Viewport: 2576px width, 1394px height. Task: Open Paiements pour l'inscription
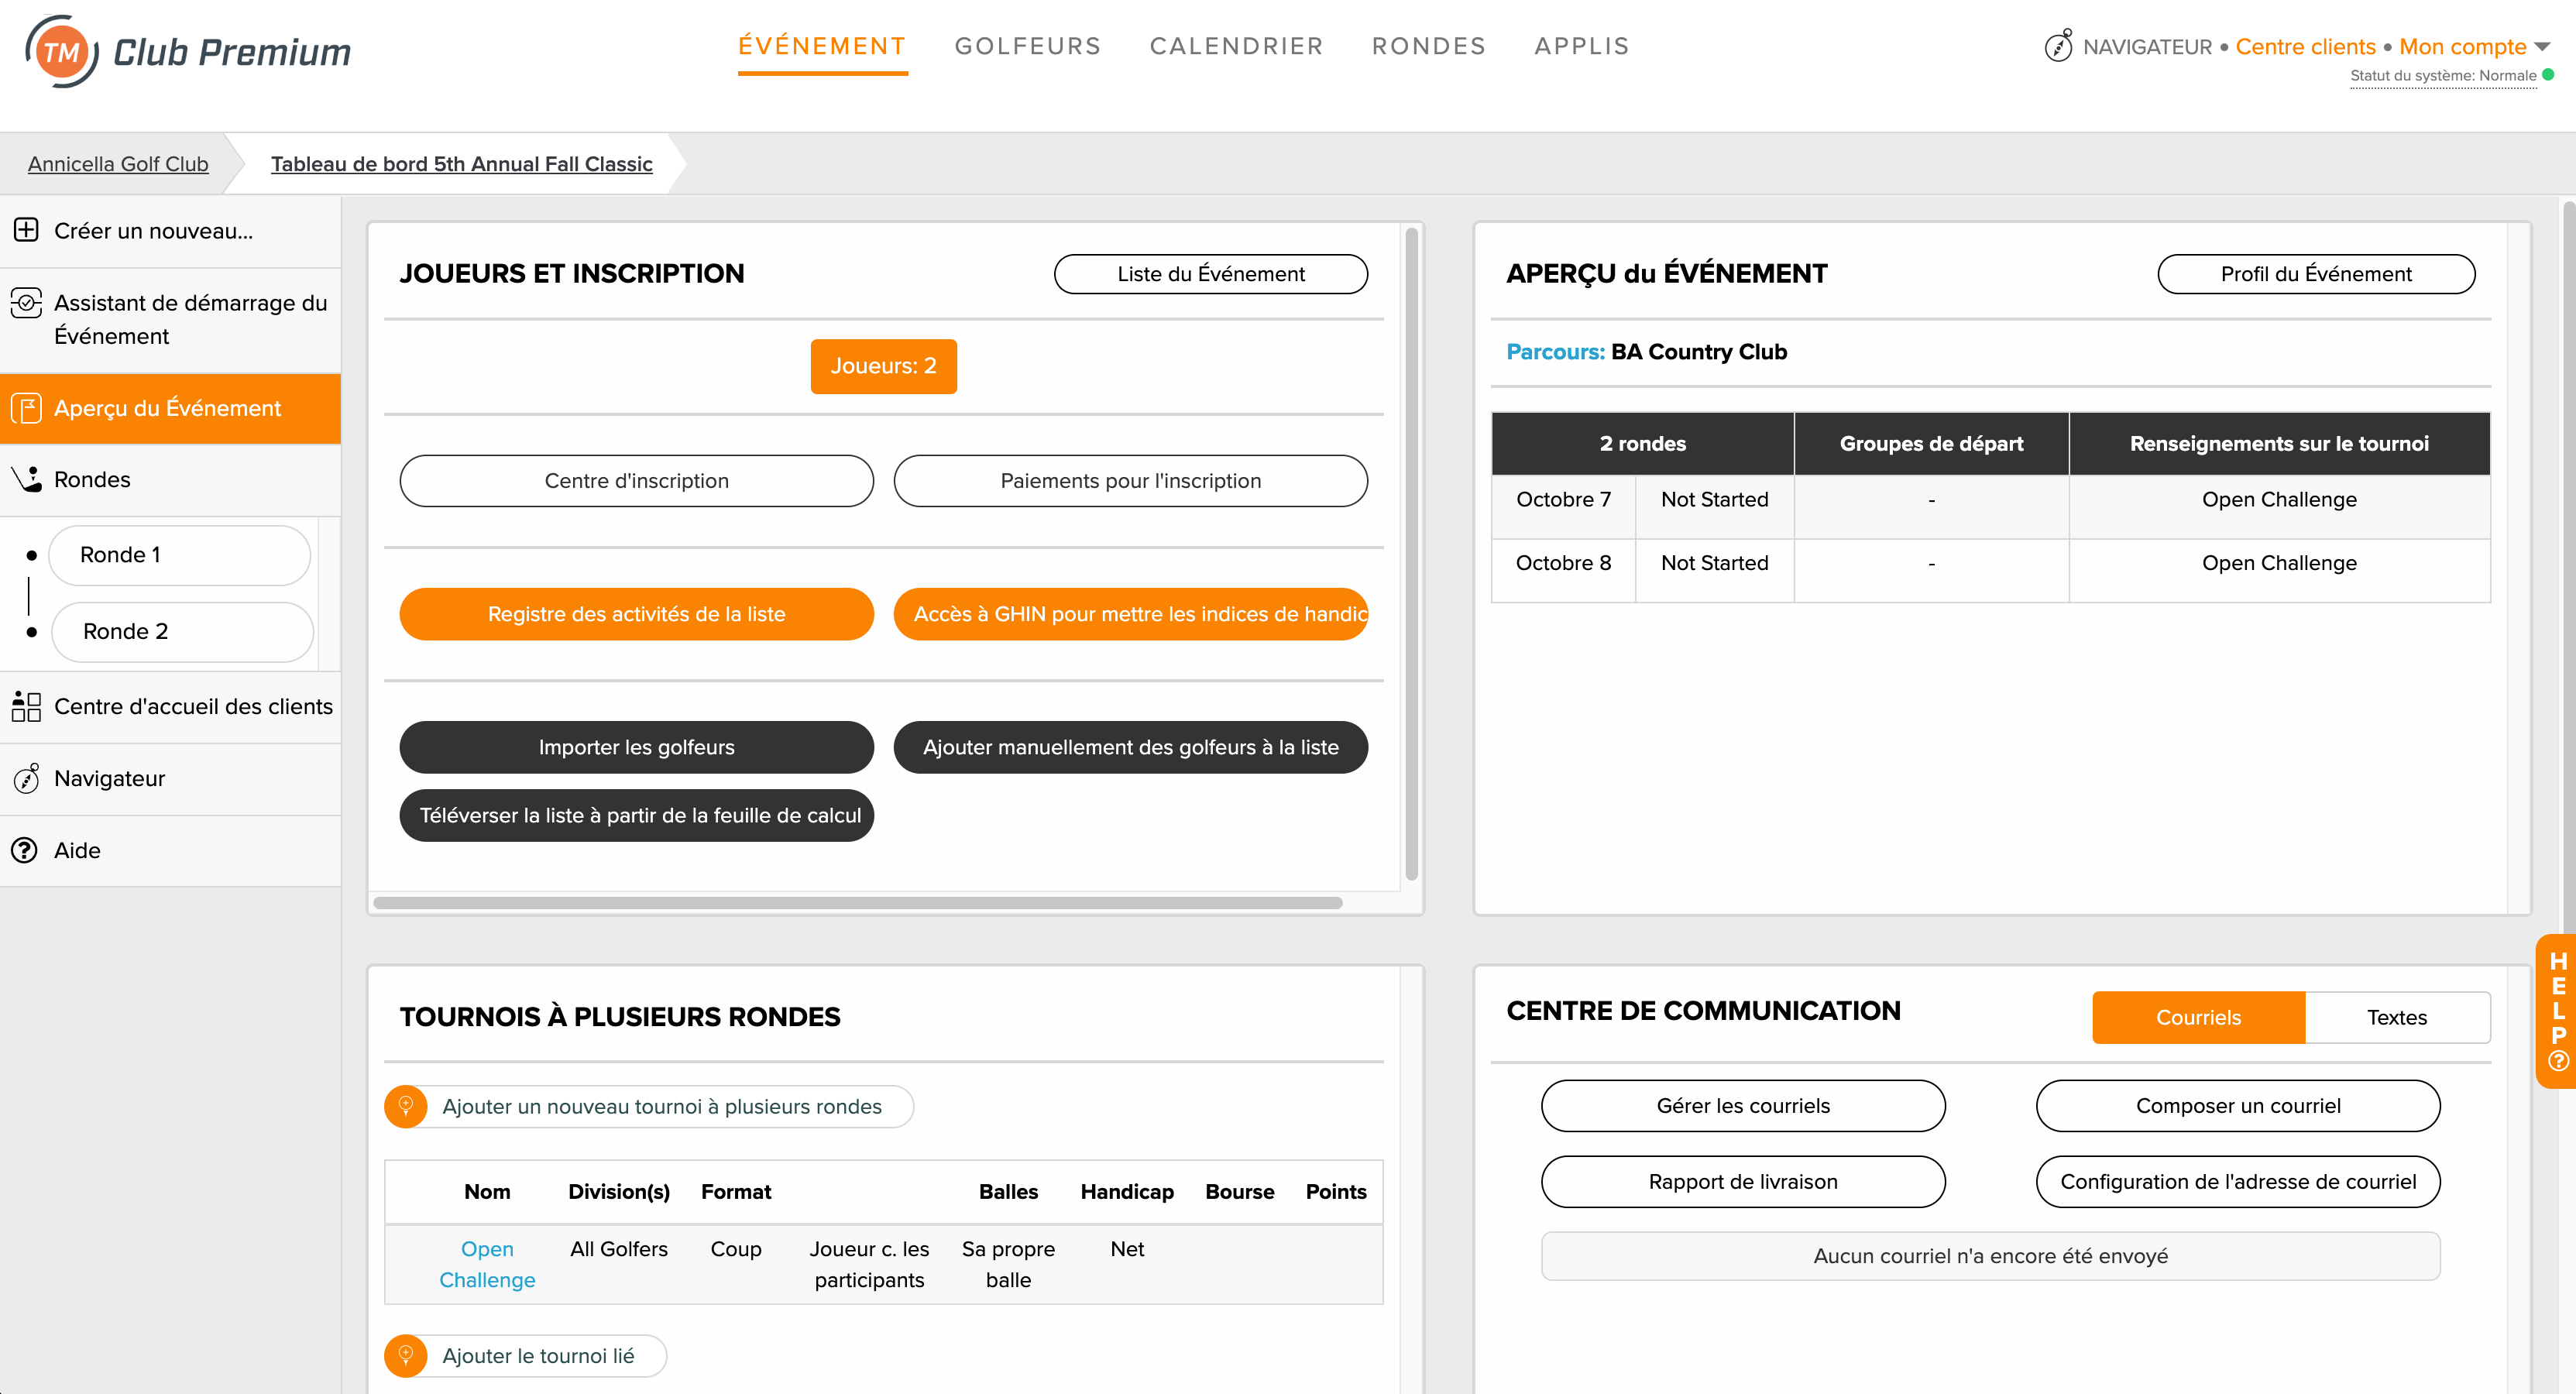pyautogui.click(x=1130, y=480)
